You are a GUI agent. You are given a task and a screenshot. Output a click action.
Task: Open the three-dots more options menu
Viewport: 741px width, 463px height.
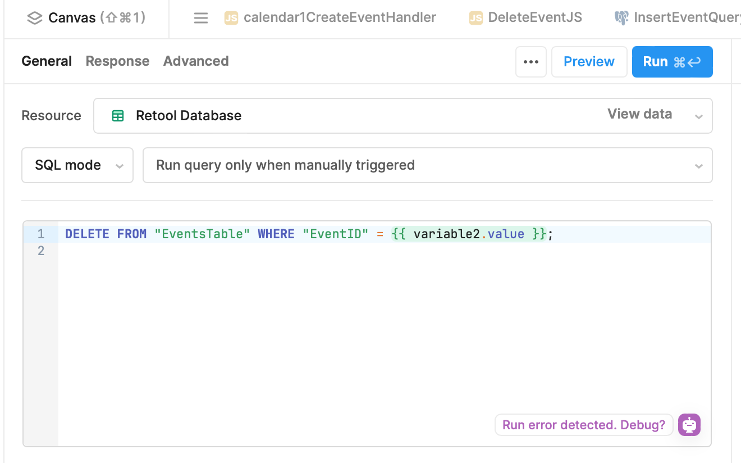530,62
